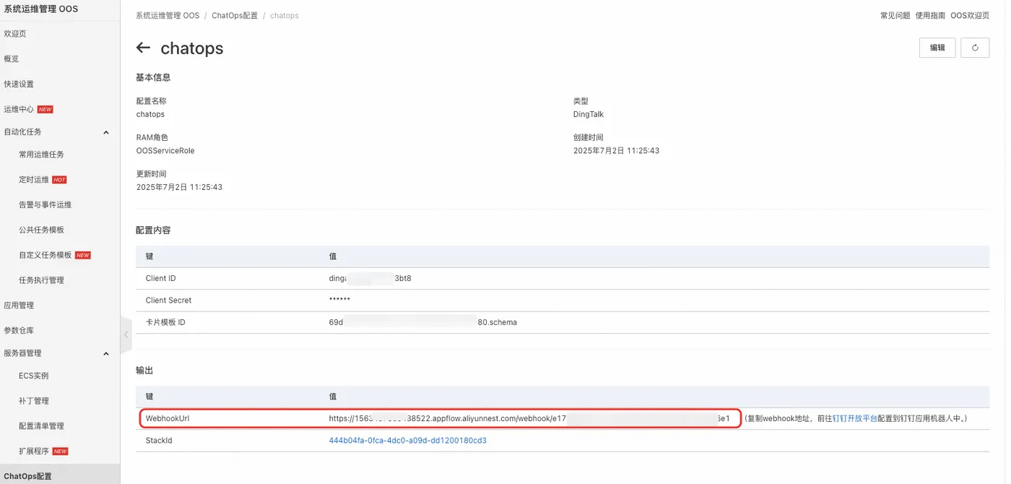Click the WebhookUrl value text
The height and width of the screenshot is (484, 1011).
click(x=529, y=418)
